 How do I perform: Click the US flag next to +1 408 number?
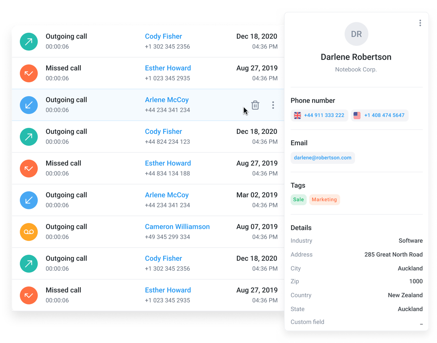pyautogui.click(x=357, y=115)
